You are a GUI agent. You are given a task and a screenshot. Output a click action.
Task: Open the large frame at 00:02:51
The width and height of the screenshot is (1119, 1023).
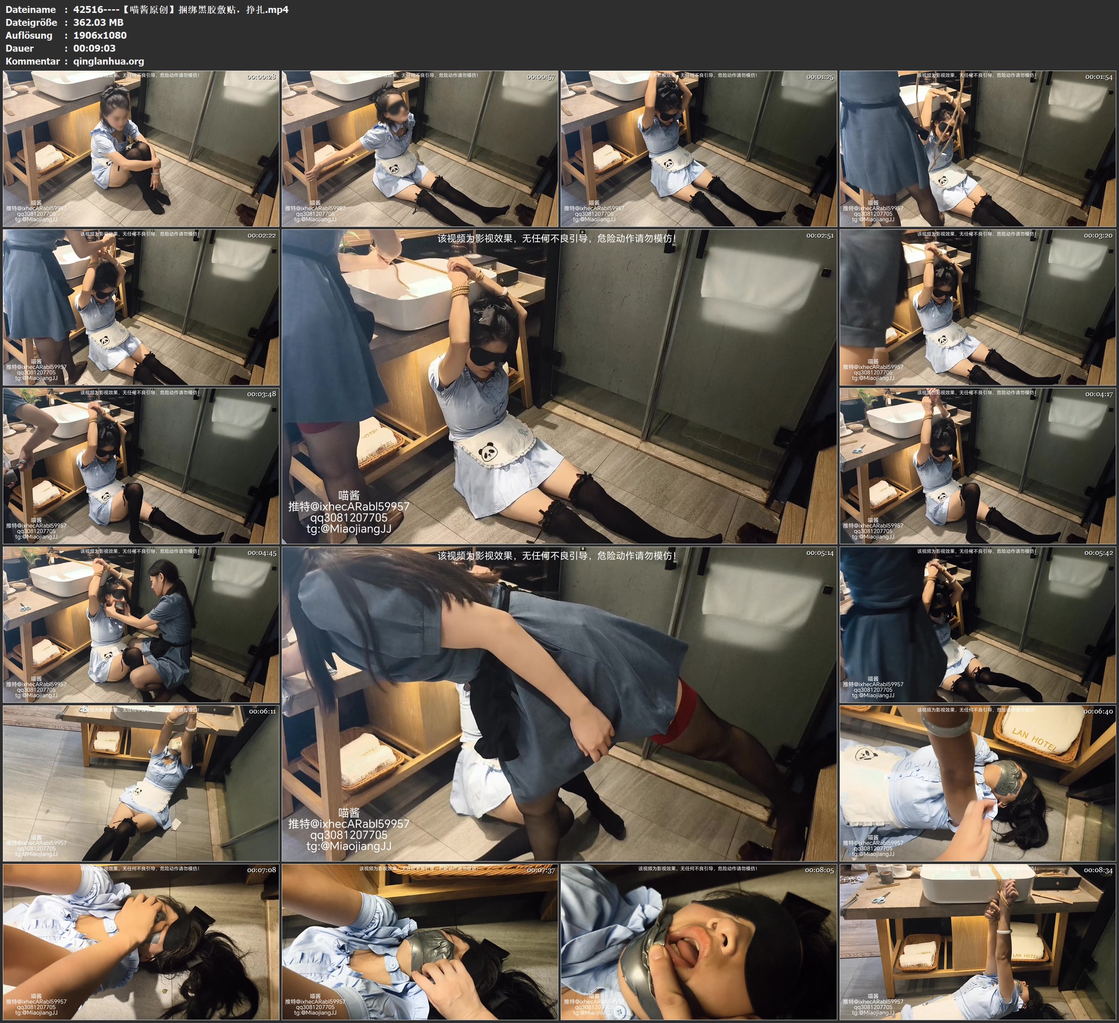(x=559, y=387)
